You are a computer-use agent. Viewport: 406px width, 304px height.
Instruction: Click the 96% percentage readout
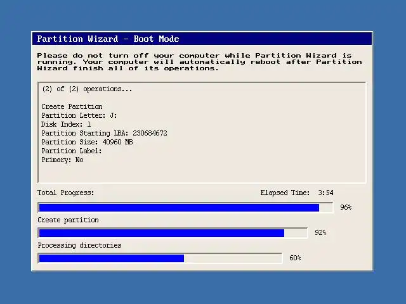[x=346, y=207]
